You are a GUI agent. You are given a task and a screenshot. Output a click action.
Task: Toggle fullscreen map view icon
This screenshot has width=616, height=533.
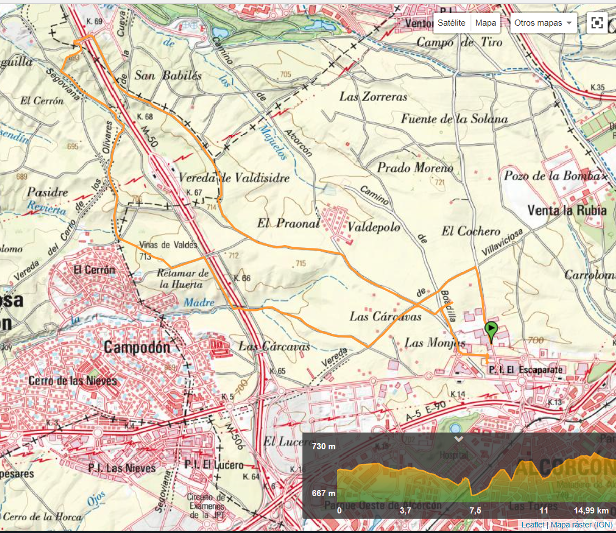tap(597, 23)
